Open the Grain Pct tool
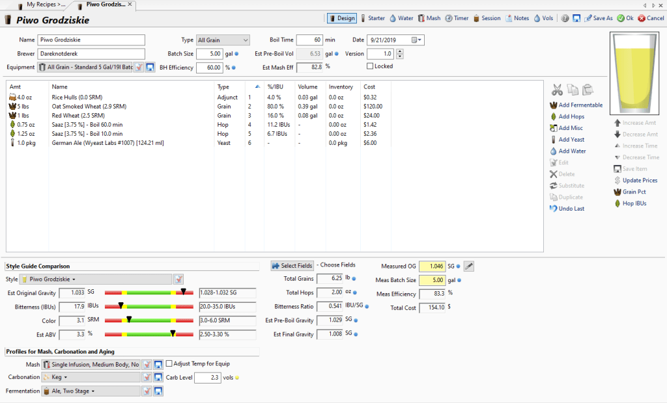Screen dimensions: 667x403 tap(617, 192)
